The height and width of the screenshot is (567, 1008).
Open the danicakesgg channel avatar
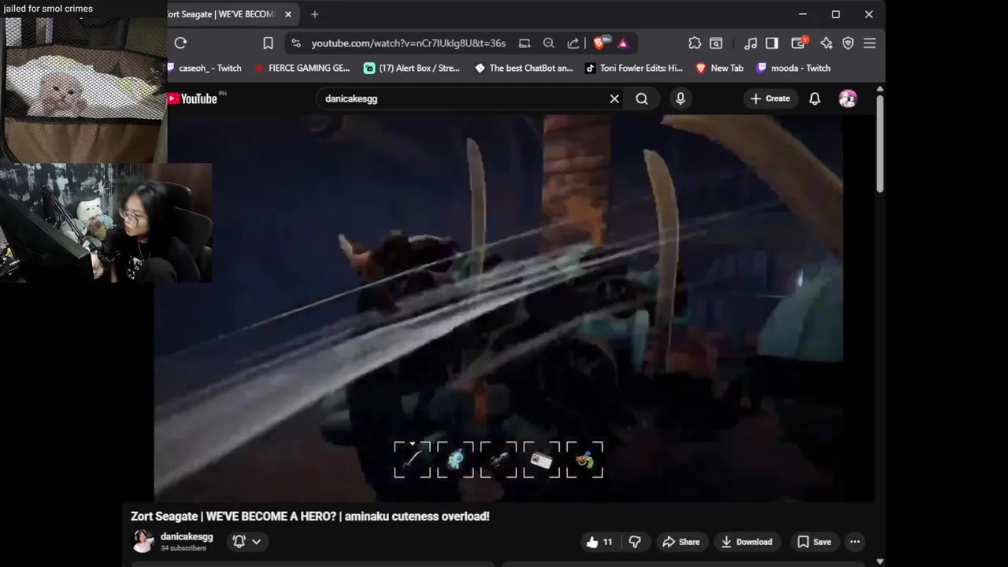[x=143, y=541]
